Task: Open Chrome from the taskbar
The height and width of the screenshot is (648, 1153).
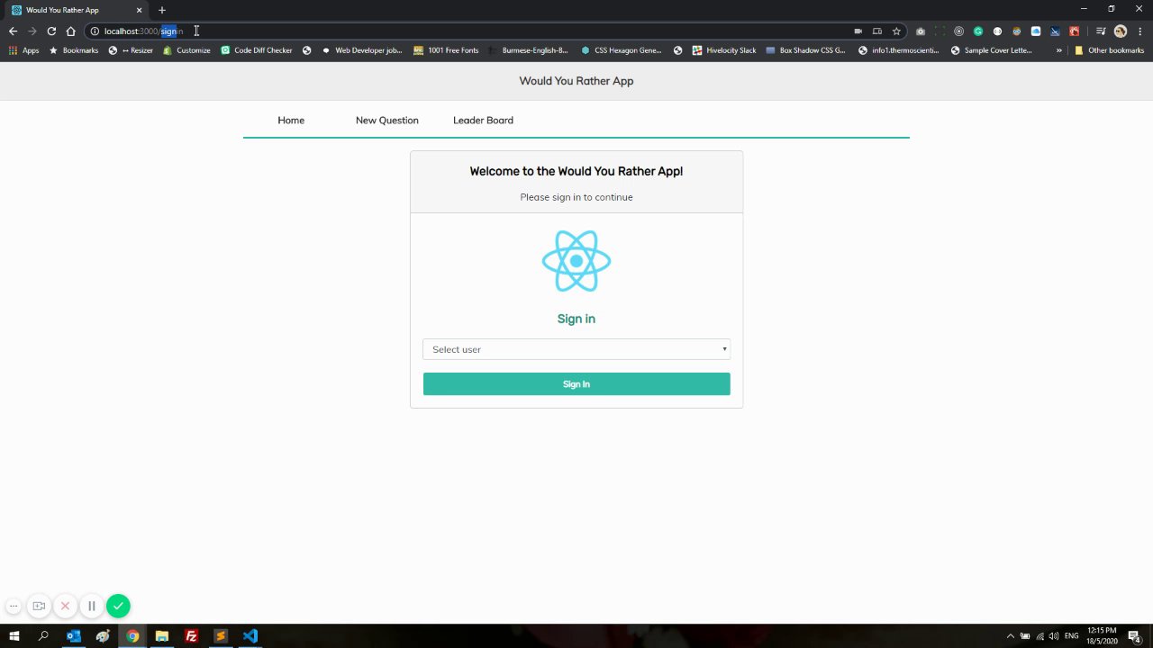Action: click(x=132, y=636)
